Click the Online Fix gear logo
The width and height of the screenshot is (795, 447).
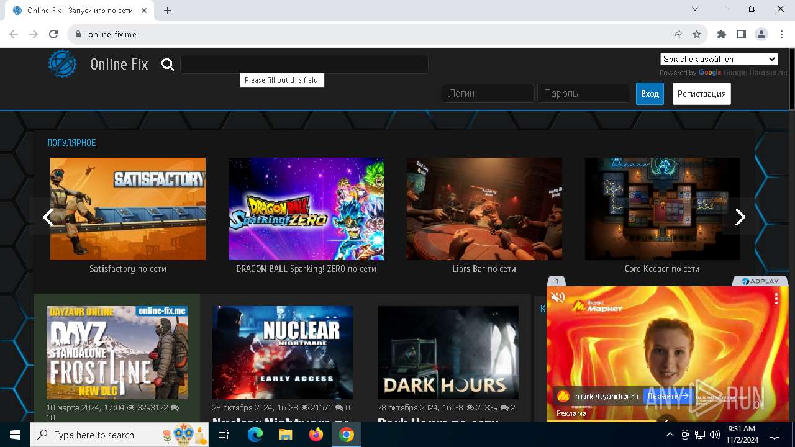63,64
